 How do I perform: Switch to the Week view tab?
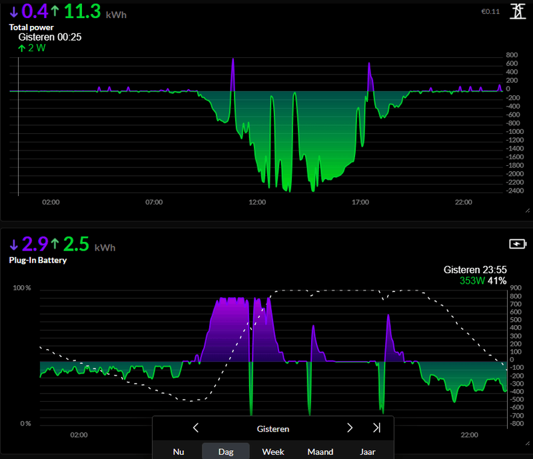click(x=273, y=452)
